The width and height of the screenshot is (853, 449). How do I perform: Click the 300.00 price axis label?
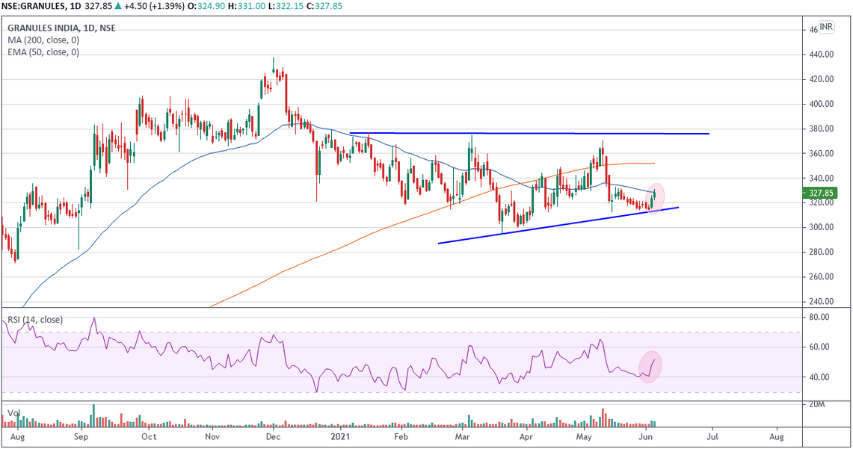point(821,227)
